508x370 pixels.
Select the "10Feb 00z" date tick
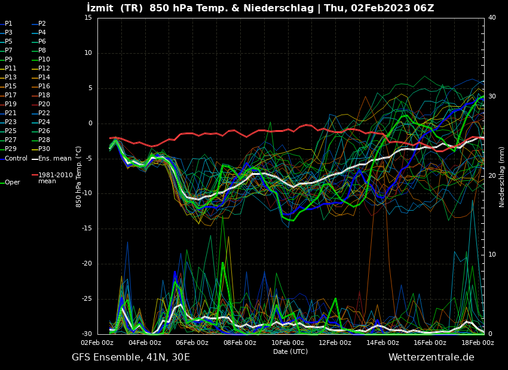(287, 343)
